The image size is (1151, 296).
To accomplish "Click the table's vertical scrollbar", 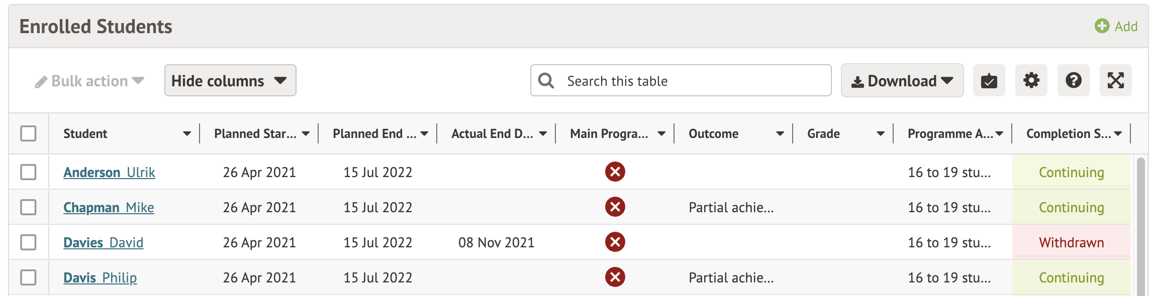I will [1141, 226].
